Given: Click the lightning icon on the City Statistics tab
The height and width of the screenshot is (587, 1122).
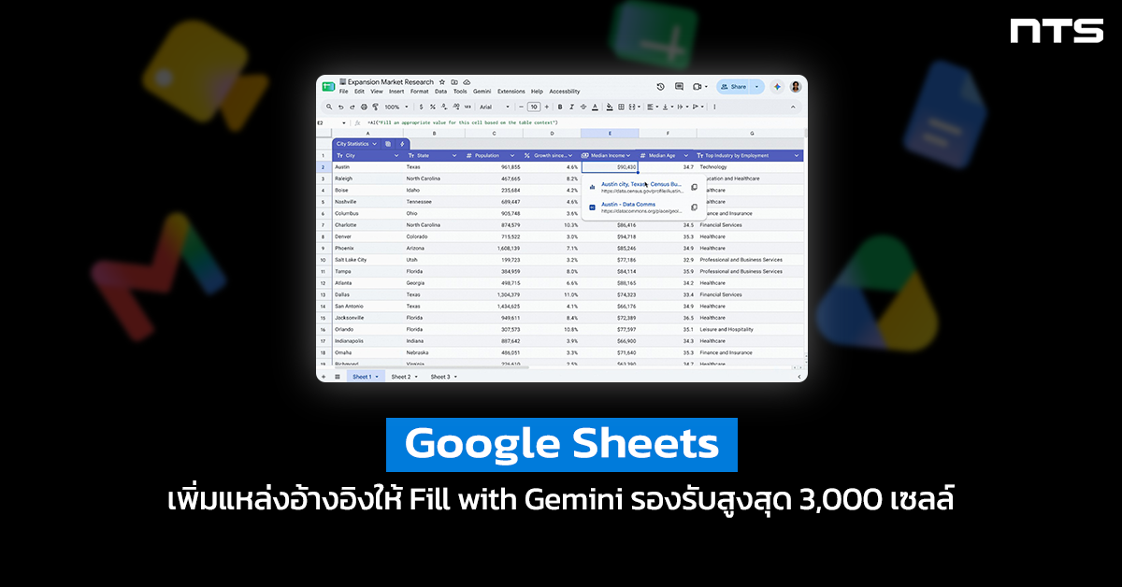Looking at the screenshot, I should coord(402,144).
